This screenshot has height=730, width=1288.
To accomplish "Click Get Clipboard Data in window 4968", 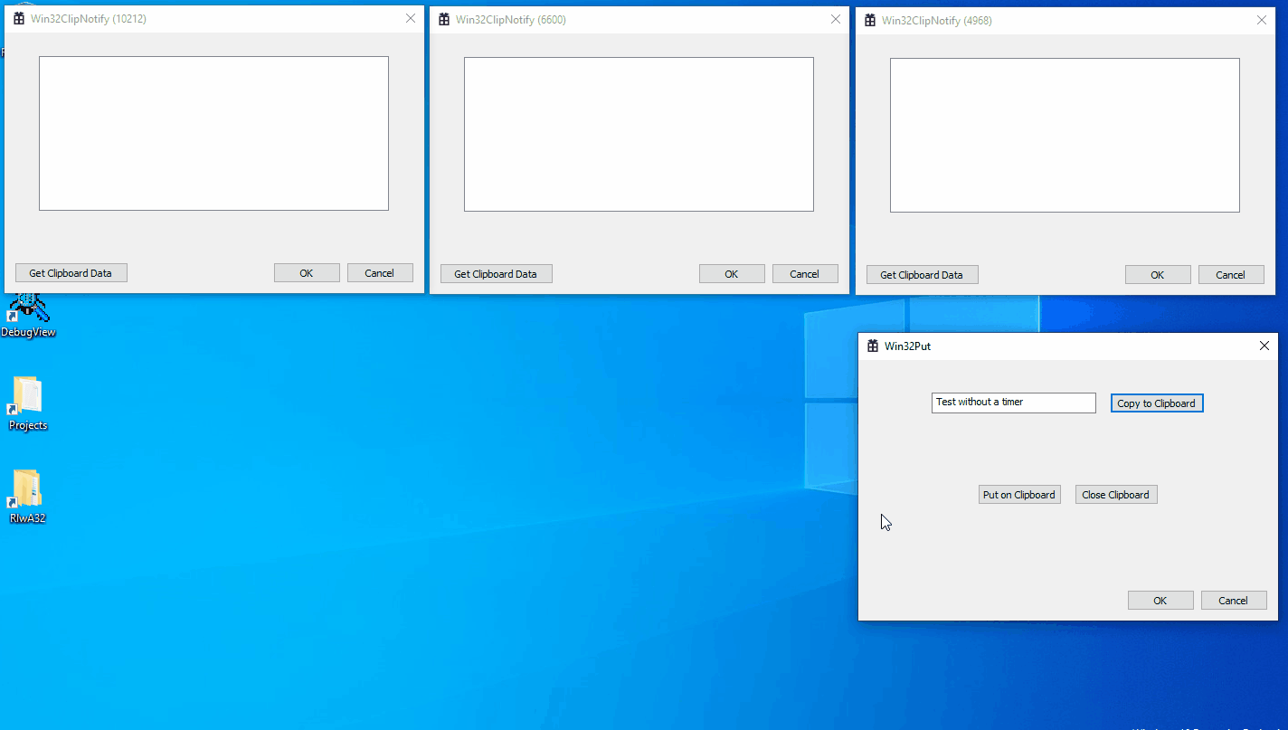I will [922, 274].
